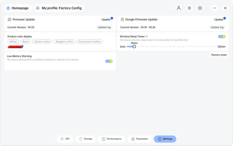Viewport: 233px width, 146px height.
Task: Toggle the Wireless Sleep Time switch
Action: pyautogui.click(x=222, y=37)
